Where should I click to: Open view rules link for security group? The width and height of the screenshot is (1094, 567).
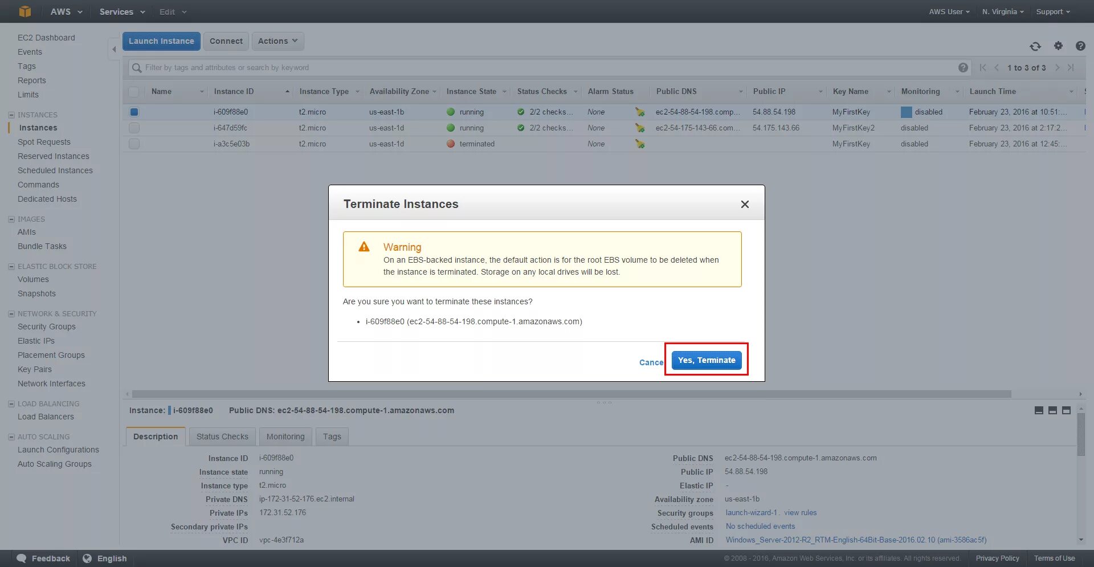[x=800, y=513]
